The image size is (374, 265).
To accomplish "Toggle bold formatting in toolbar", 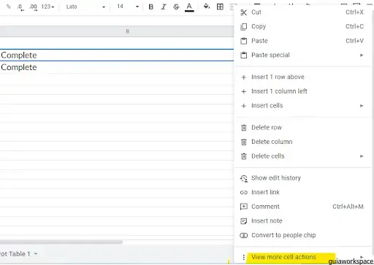I will [151, 7].
